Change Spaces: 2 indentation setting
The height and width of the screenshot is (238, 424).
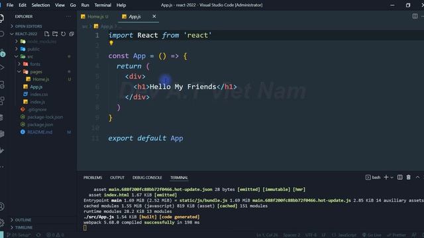(x=291, y=235)
